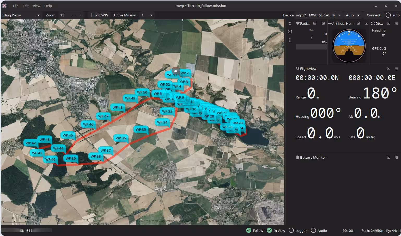Expand the Active Mission number dropdown
401x236 pixels.
[151, 15]
